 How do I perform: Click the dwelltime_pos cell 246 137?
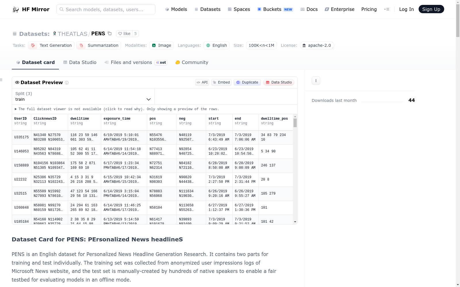[x=276, y=166]
